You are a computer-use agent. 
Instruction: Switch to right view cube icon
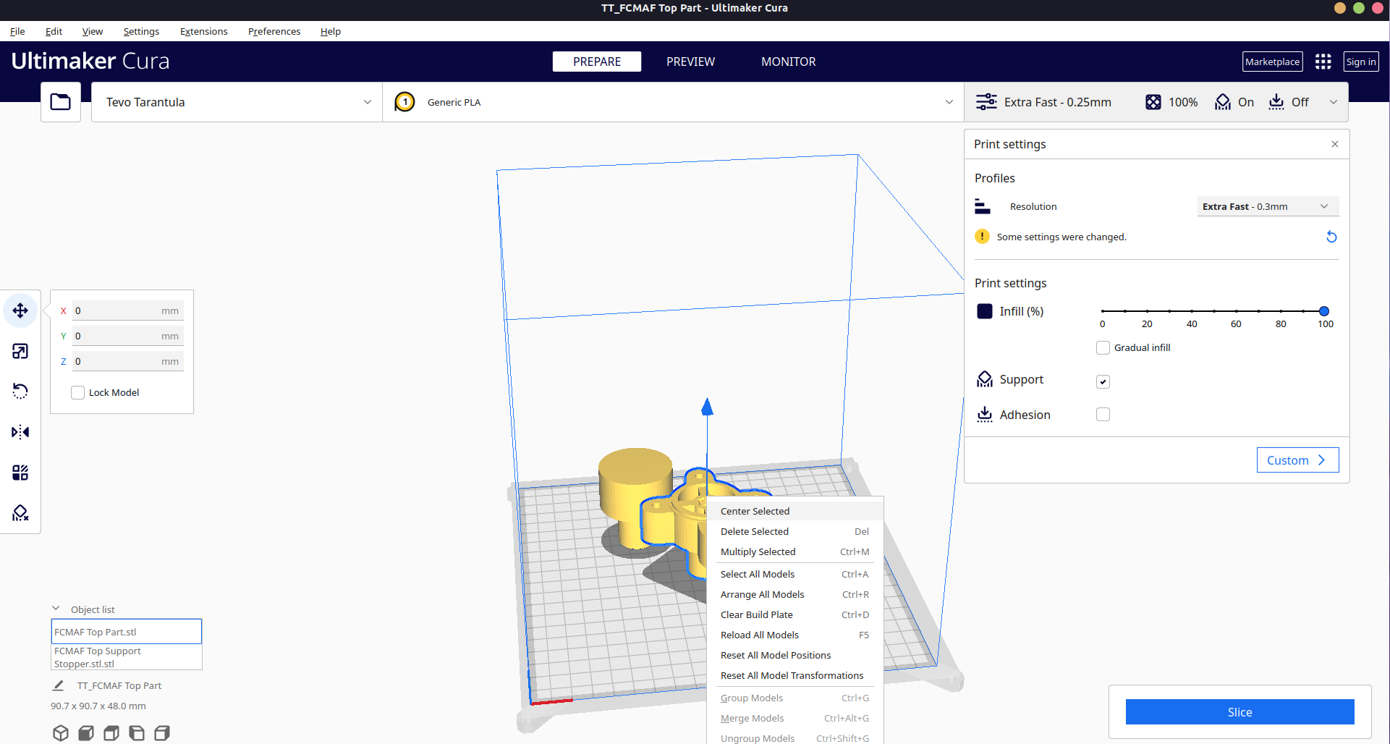point(162,733)
